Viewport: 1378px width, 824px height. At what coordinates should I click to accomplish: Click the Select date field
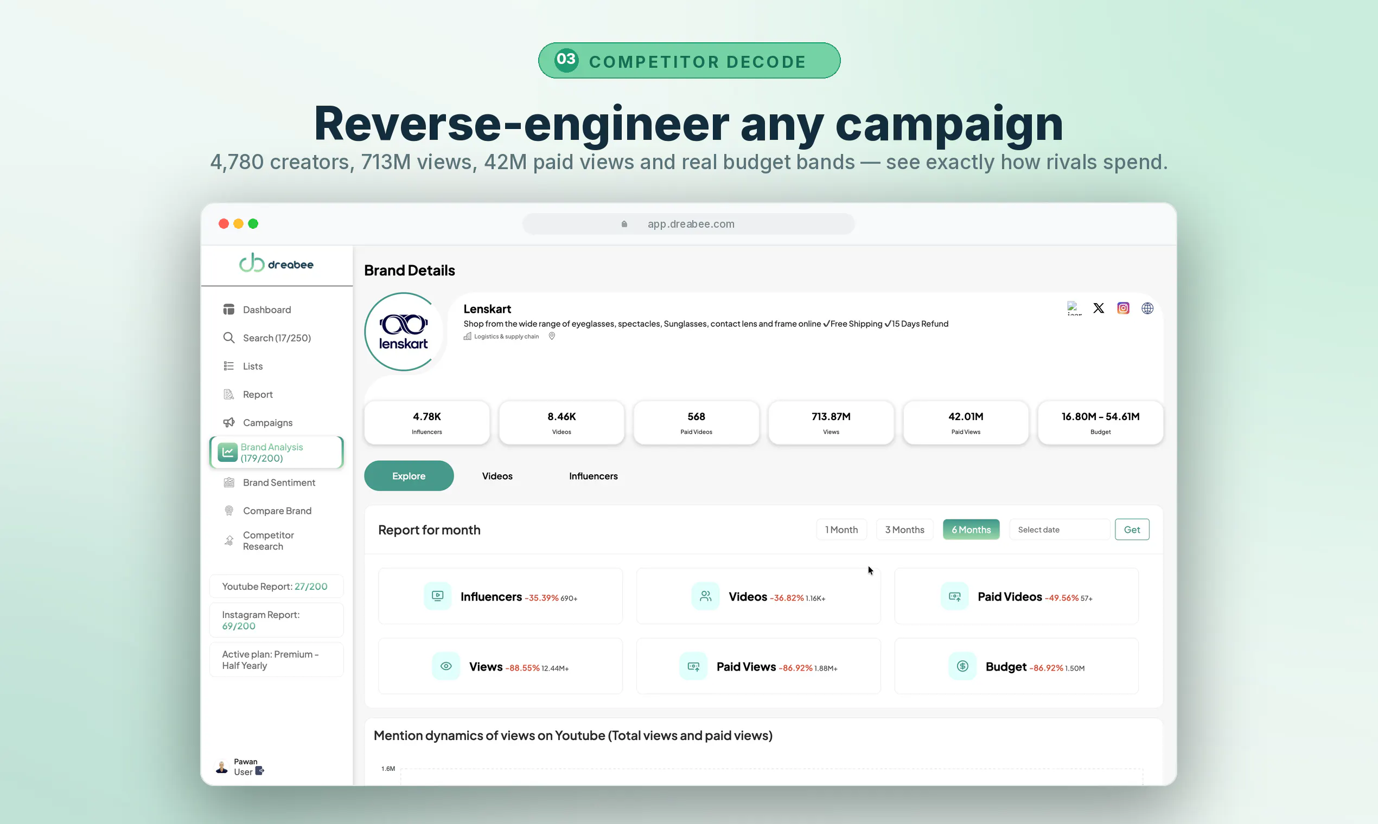point(1060,530)
